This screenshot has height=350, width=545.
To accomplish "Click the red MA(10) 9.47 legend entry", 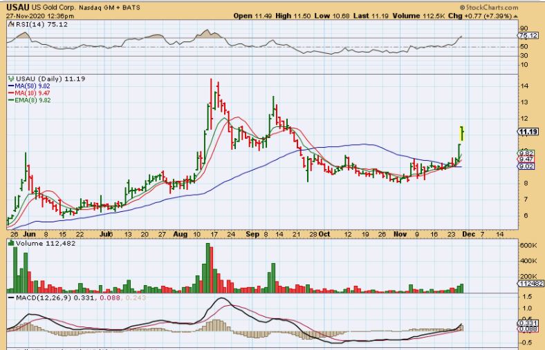I will click(29, 93).
